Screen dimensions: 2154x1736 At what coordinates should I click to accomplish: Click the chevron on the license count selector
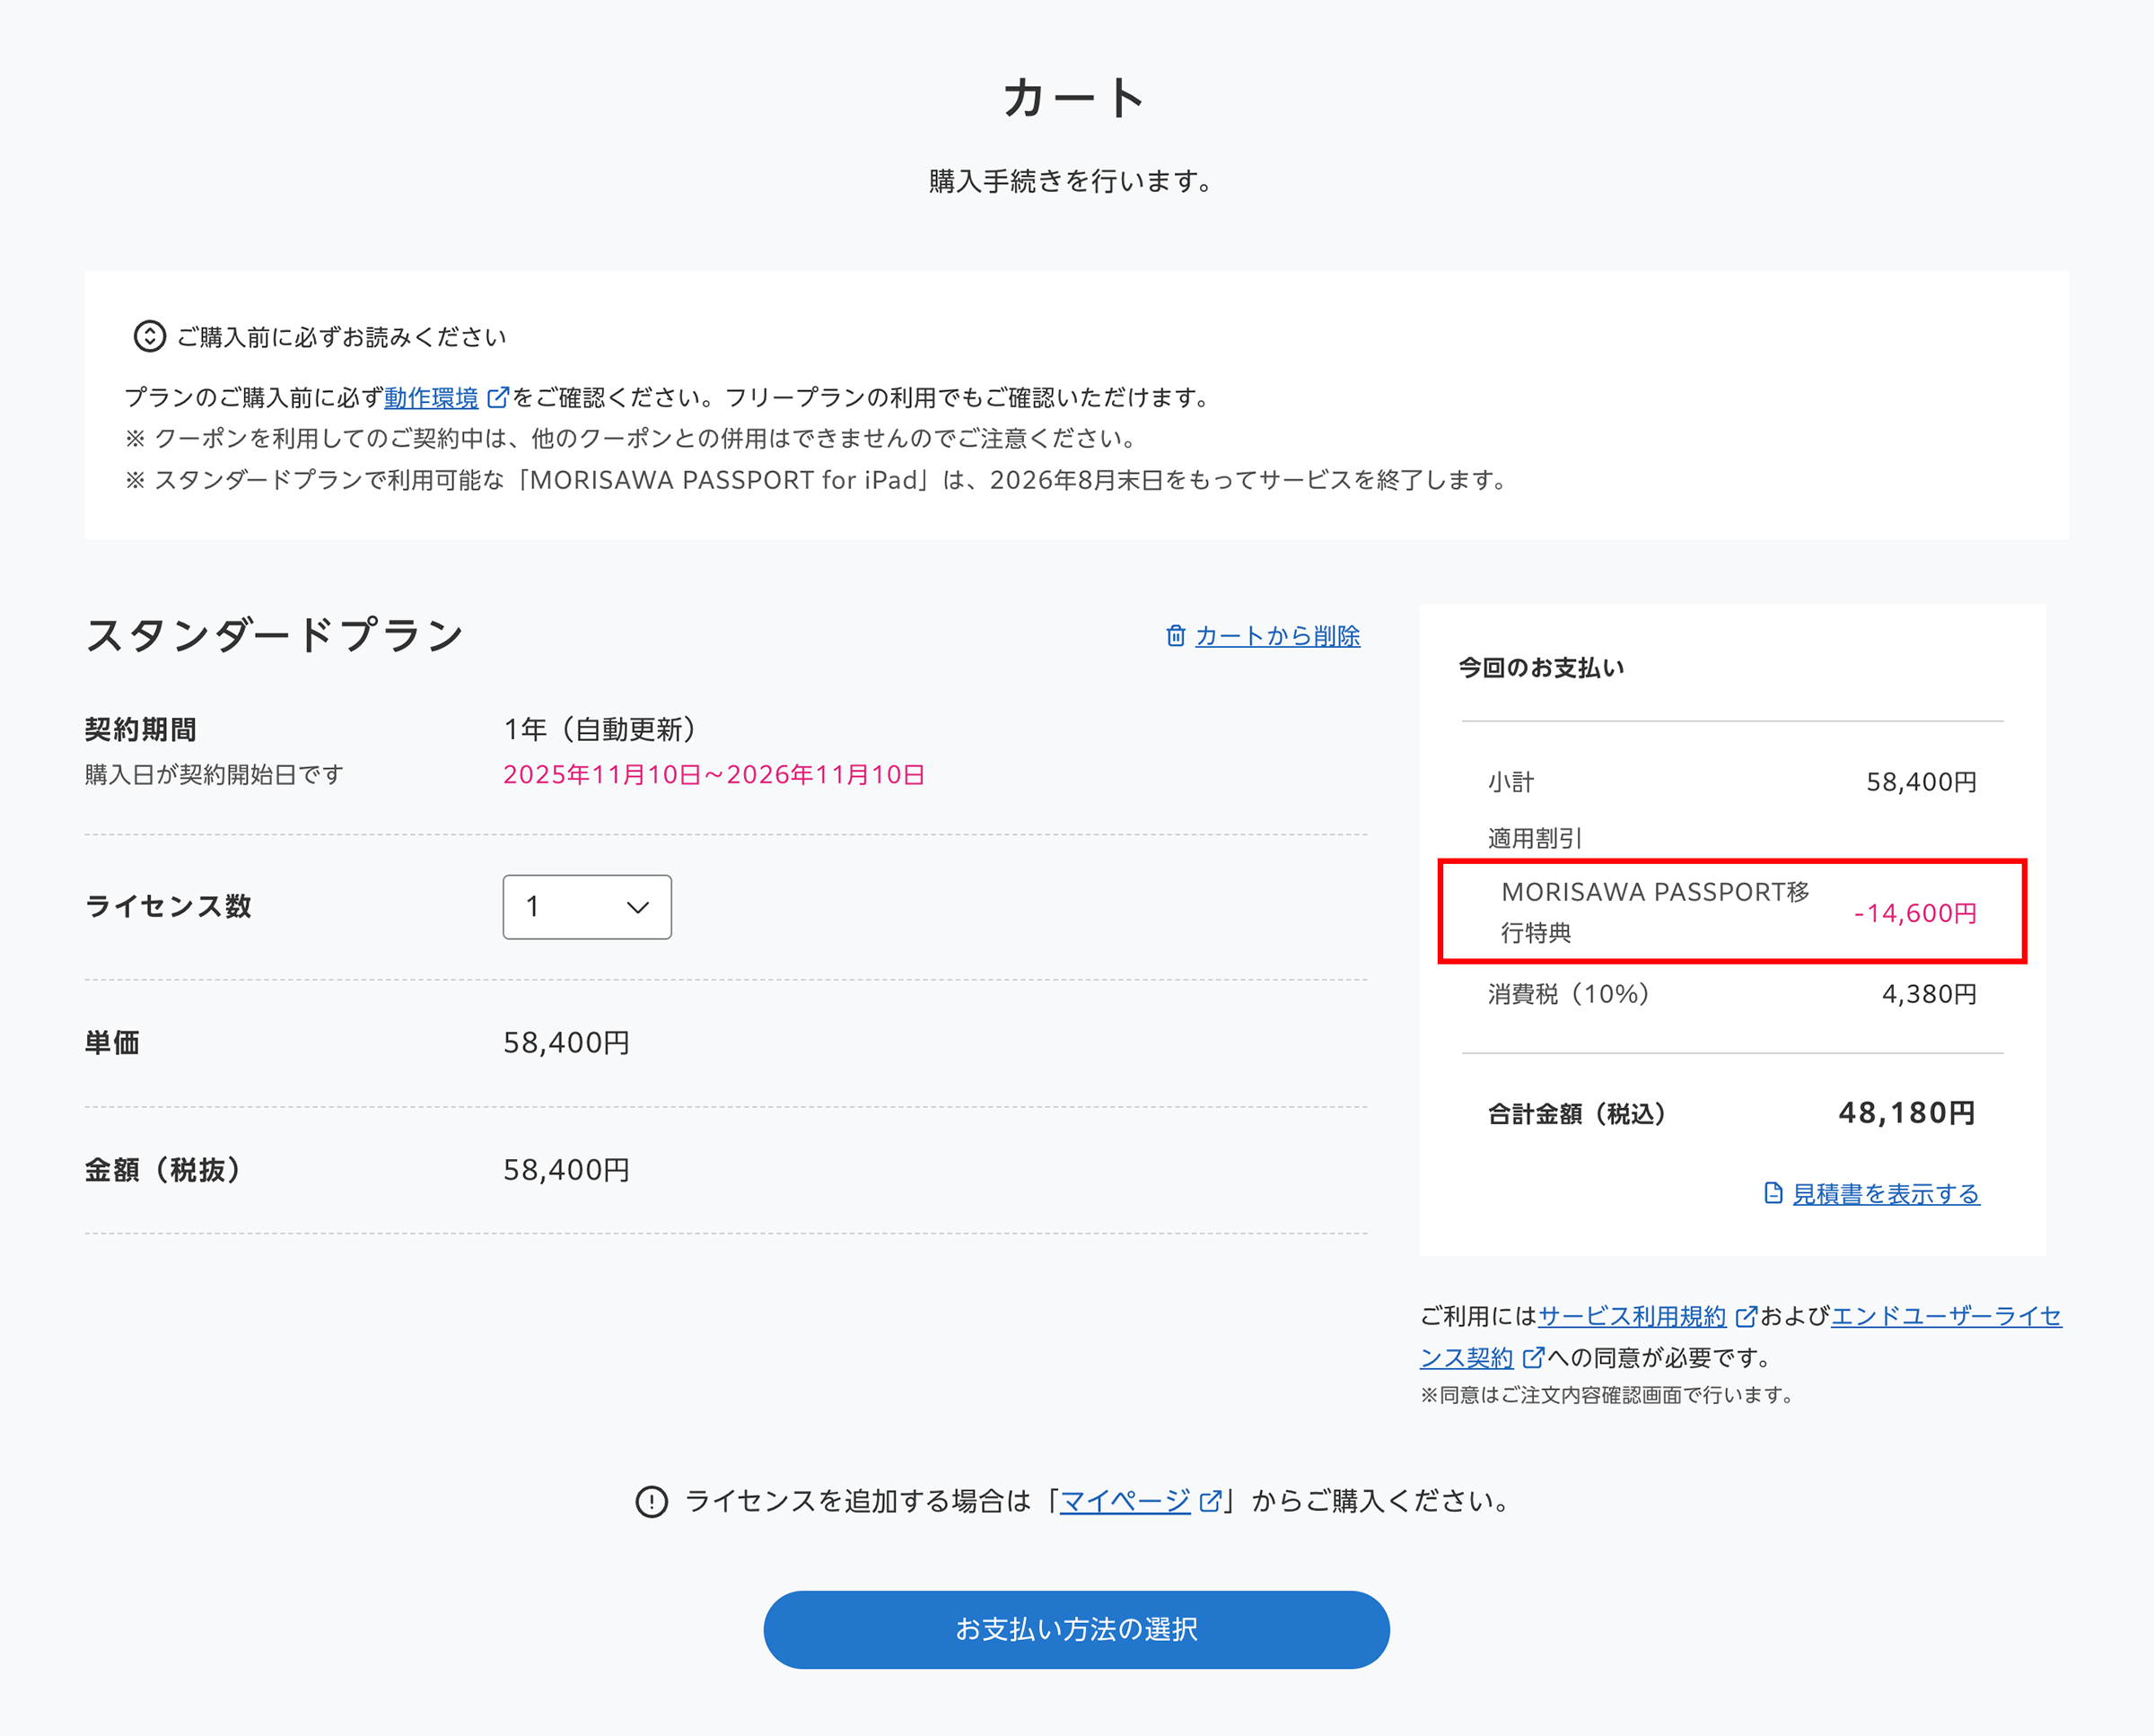pyautogui.click(x=636, y=907)
